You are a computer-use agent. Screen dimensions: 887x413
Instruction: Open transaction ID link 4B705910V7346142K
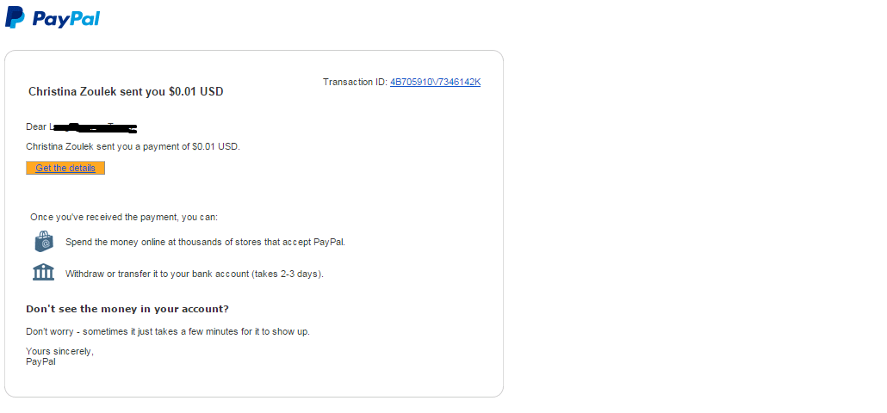click(435, 83)
